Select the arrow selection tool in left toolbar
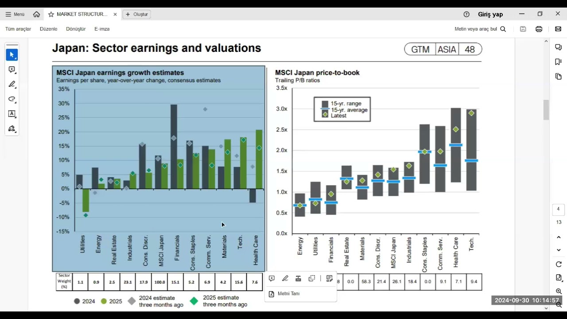This screenshot has height=319, width=567. pos(12,55)
